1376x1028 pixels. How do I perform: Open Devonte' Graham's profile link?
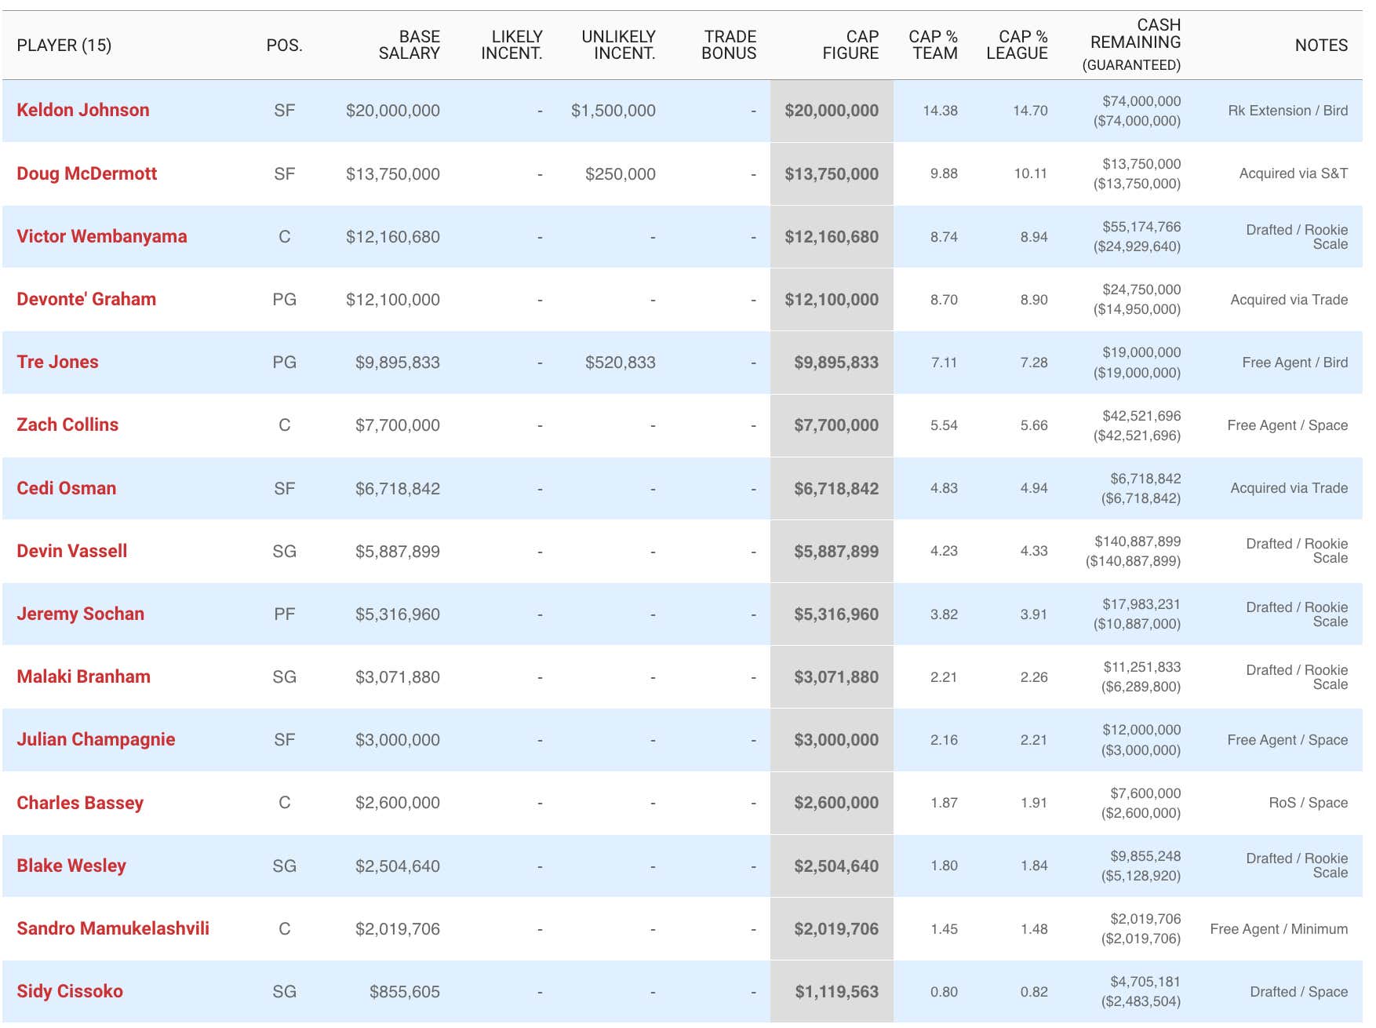tap(86, 299)
